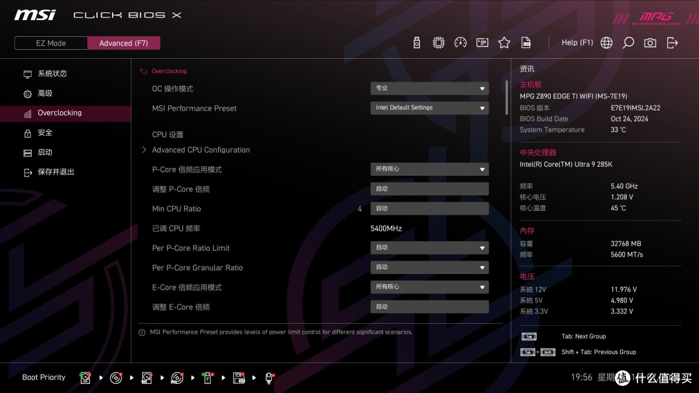
Task: Click the Tab key icon next to Tab: Next Group
Action: (529, 337)
